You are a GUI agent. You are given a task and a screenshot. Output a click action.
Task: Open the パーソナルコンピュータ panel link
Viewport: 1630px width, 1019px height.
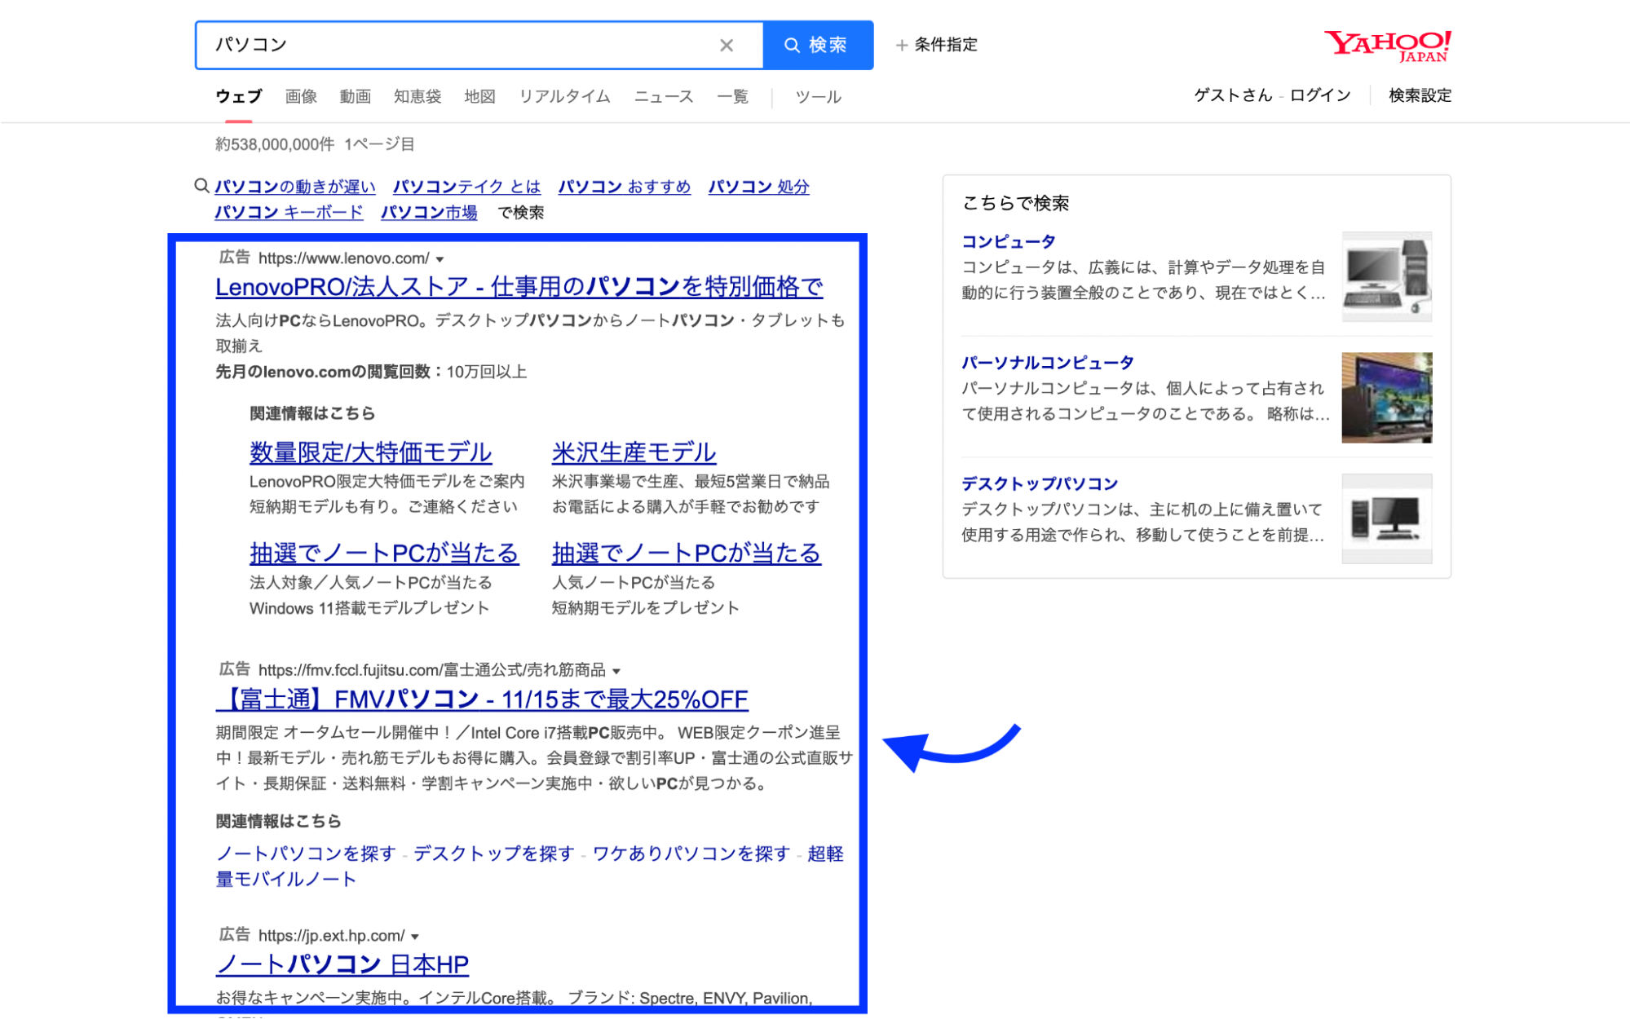pyautogui.click(x=1047, y=363)
